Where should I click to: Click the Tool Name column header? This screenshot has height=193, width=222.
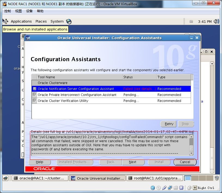pos(79,77)
